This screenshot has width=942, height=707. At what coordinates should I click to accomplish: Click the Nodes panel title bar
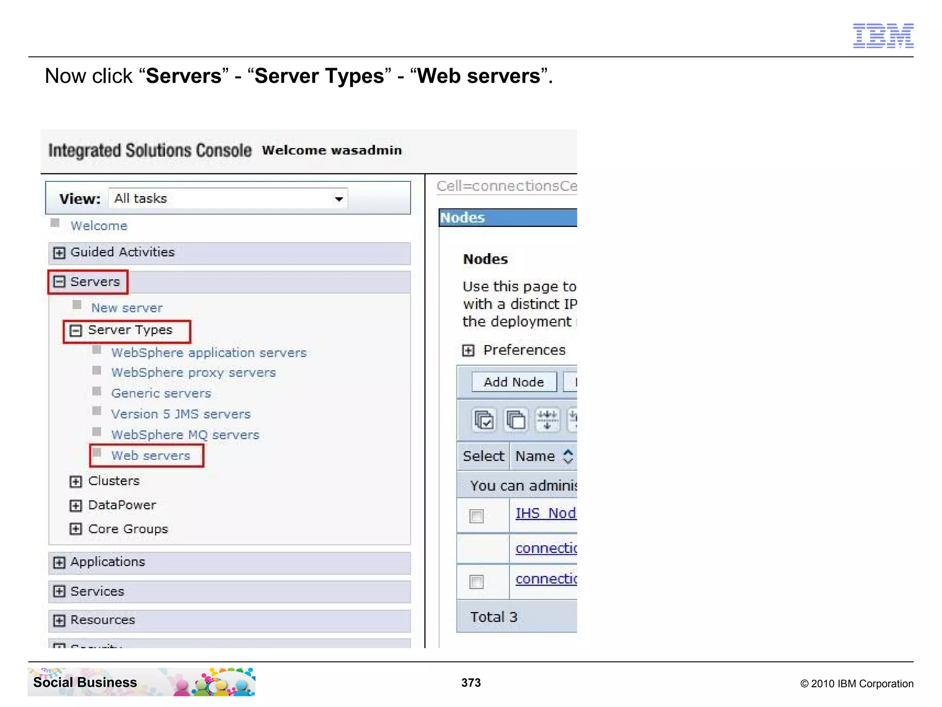(508, 217)
